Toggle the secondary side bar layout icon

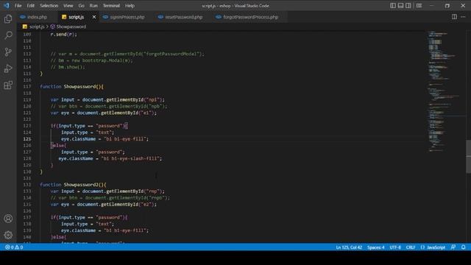coord(408,5)
